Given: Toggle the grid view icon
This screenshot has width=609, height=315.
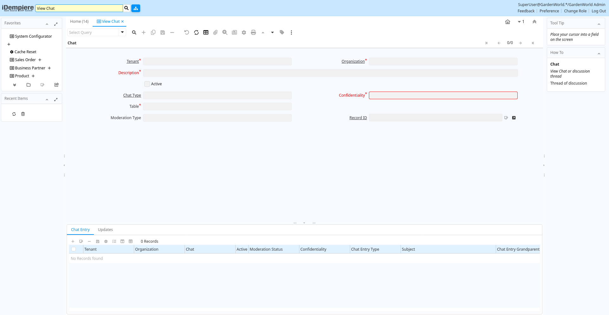Looking at the screenshot, I should coord(206,32).
